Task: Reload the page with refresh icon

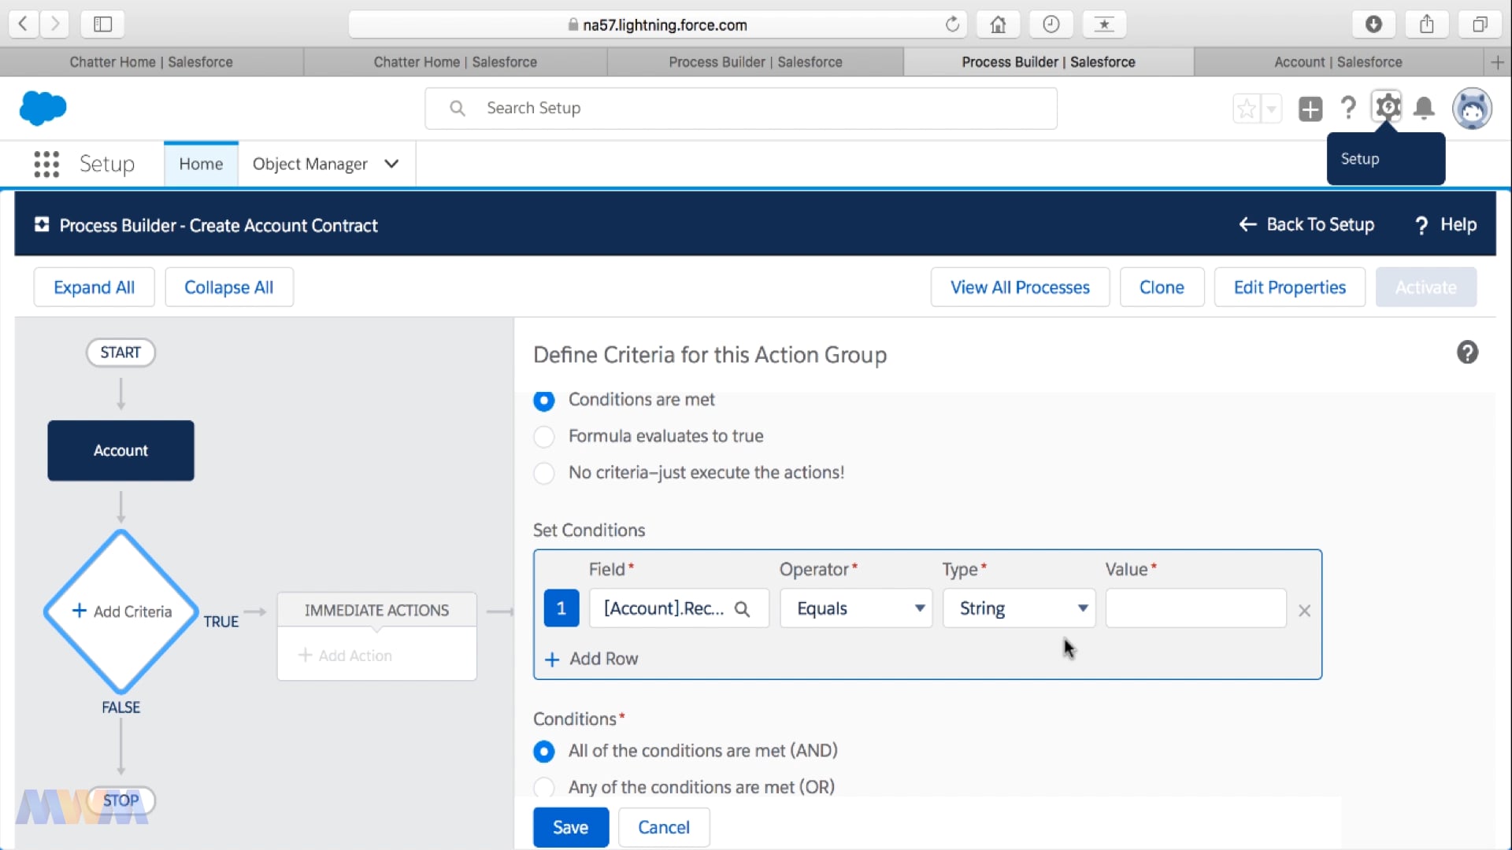Action: click(952, 24)
